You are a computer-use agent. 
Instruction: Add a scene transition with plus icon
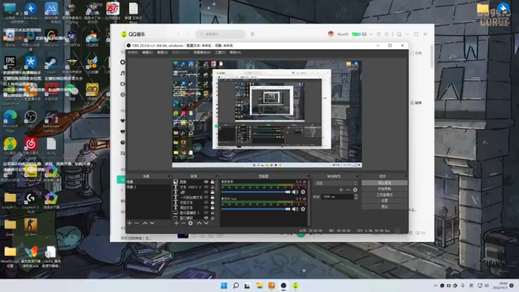tap(341, 189)
